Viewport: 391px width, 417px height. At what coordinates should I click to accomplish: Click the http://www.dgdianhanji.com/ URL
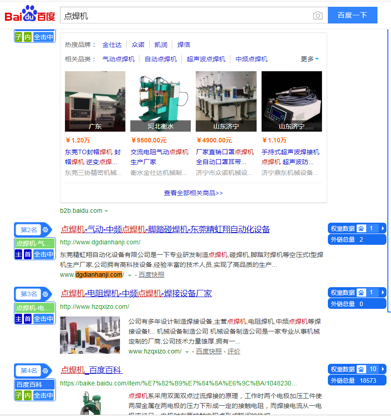click(100, 242)
